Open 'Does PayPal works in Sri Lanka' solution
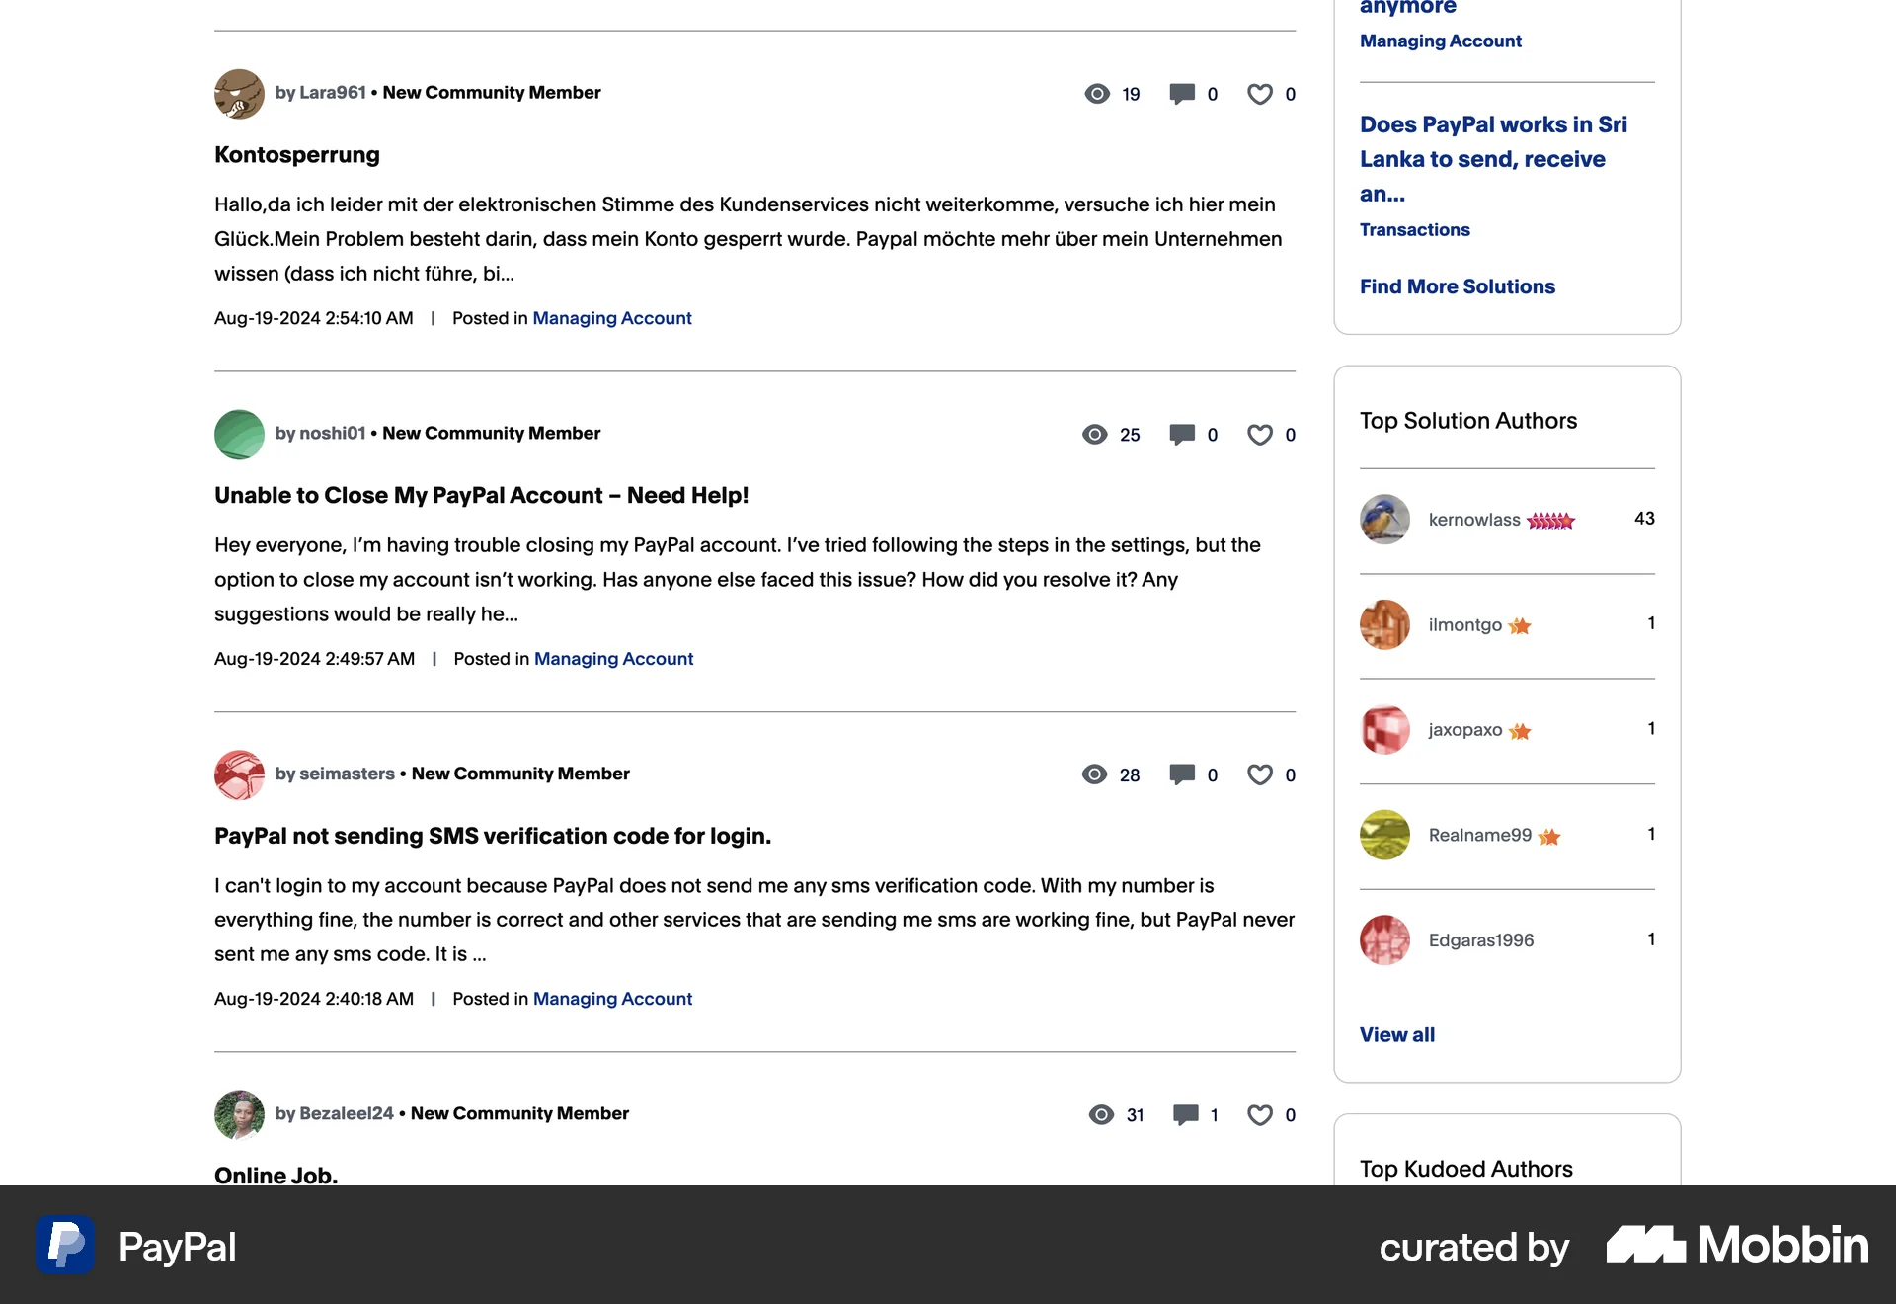 [x=1493, y=159]
